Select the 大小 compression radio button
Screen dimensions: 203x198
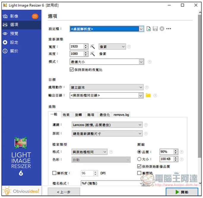(x=139, y=159)
